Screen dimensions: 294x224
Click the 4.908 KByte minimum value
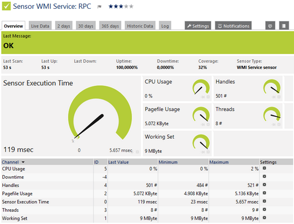[x=196, y=193]
